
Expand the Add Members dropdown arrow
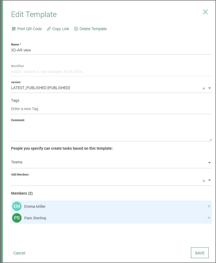click(210, 180)
